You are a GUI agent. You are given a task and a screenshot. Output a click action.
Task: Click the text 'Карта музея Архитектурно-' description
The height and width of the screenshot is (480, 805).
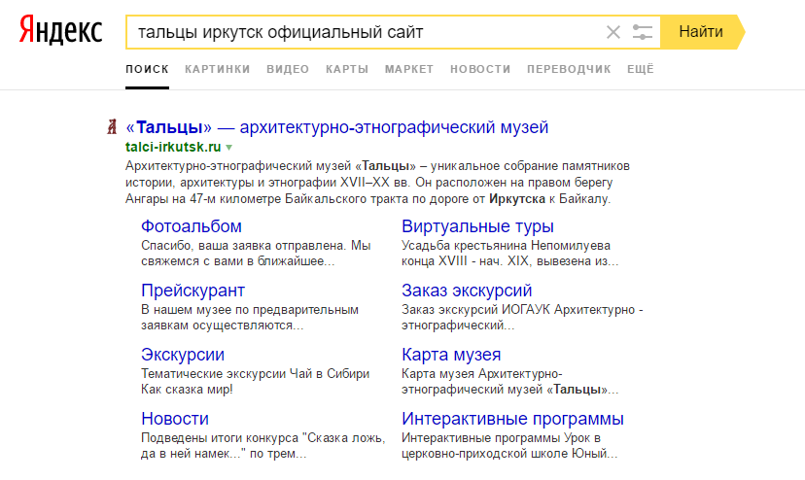(x=482, y=374)
